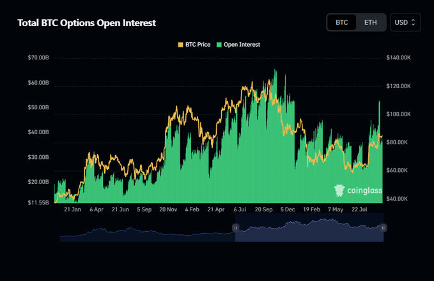434x281 pixels.
Task: Click the yellow BTC Price legend swatch
Action: 180,45
